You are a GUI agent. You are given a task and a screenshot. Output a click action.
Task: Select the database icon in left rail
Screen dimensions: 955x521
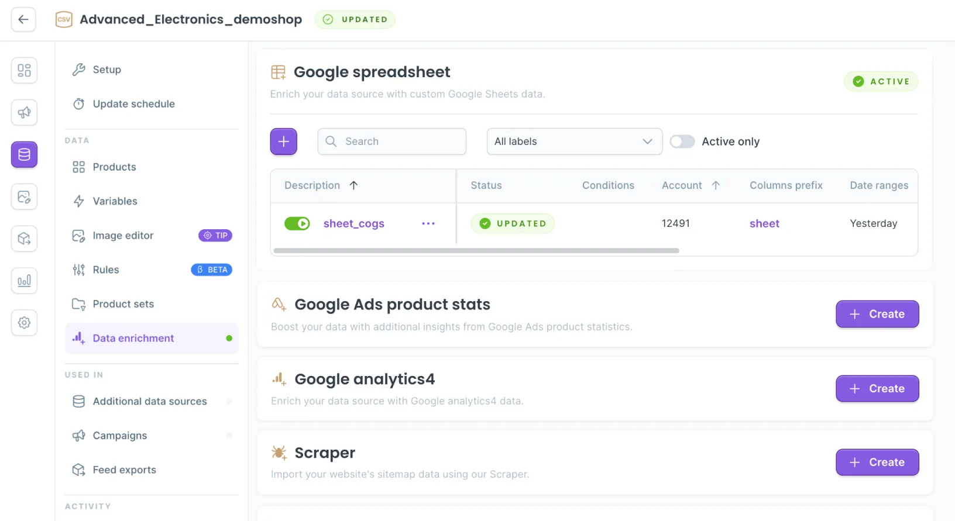tap(24, 154)
